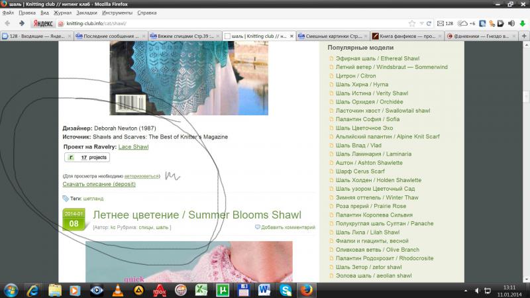
Task: Click the '17 projects' Ravelry button
Action: pyautogui.click(x=87, y=157)
